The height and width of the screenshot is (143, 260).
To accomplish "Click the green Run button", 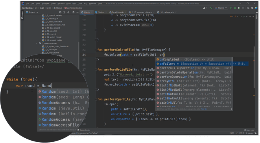I will pyautogui.click(x=231, y=8).
